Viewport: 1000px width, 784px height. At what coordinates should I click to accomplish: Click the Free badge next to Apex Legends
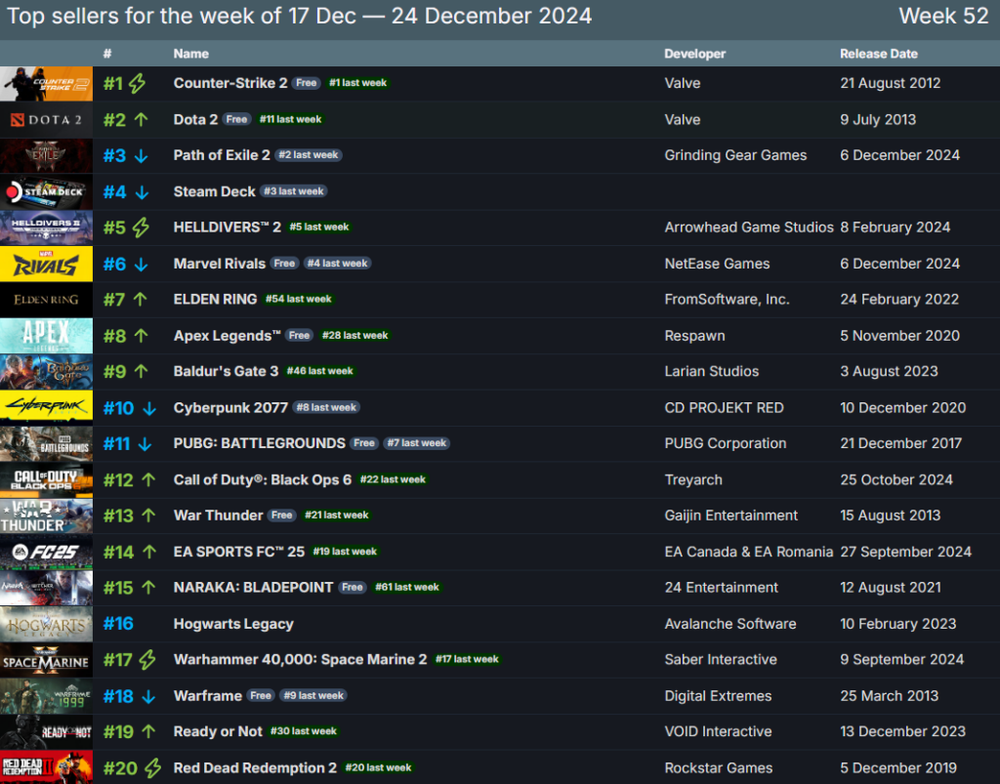coord(299,336)
